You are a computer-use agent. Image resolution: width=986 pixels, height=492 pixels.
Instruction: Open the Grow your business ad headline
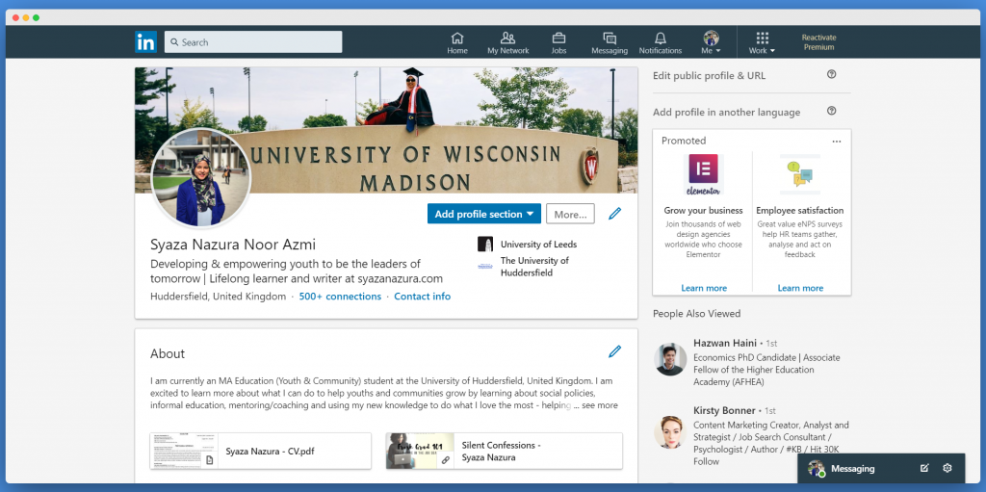coord(703,210)
